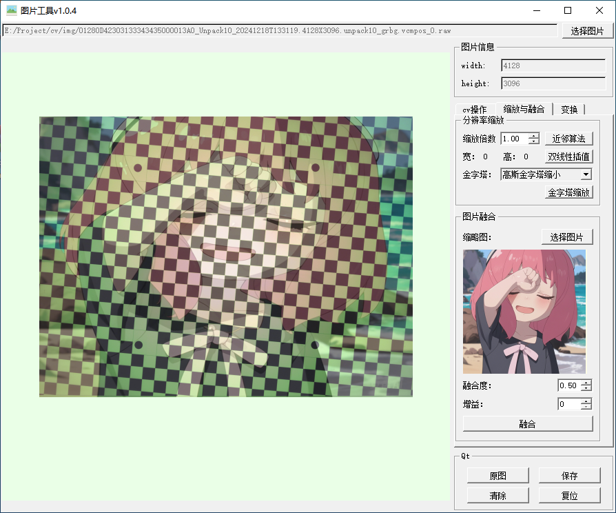Viewport: 616px width, 513px height.
Task: Click the width field showing 4128
Action: pos(553,66)
